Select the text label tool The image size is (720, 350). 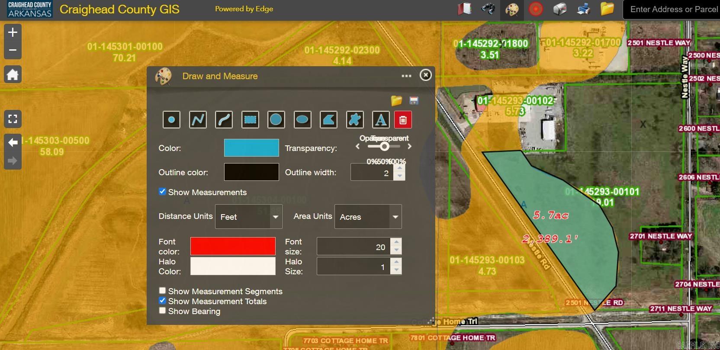tap(381, 120)
